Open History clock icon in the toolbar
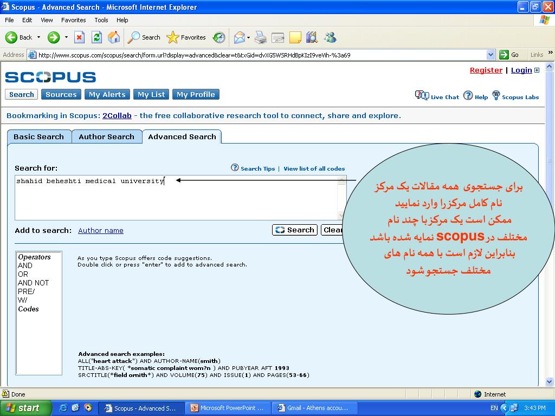Image resolution: width=555 pixels, height=416 pixels. pyautogui.click(x=219, y=37)
